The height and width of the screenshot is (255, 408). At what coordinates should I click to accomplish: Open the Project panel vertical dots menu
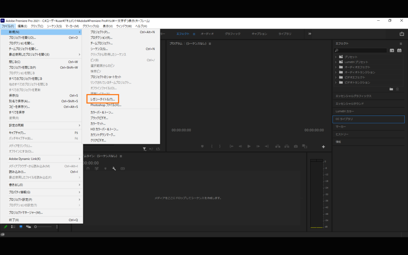[x=57, y=227]
